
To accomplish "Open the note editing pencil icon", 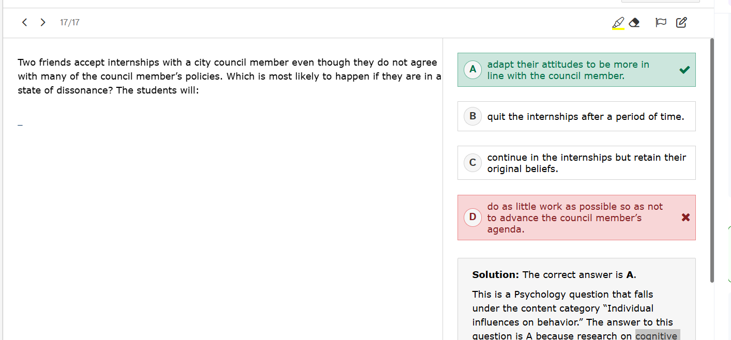I will coord(681,22).
